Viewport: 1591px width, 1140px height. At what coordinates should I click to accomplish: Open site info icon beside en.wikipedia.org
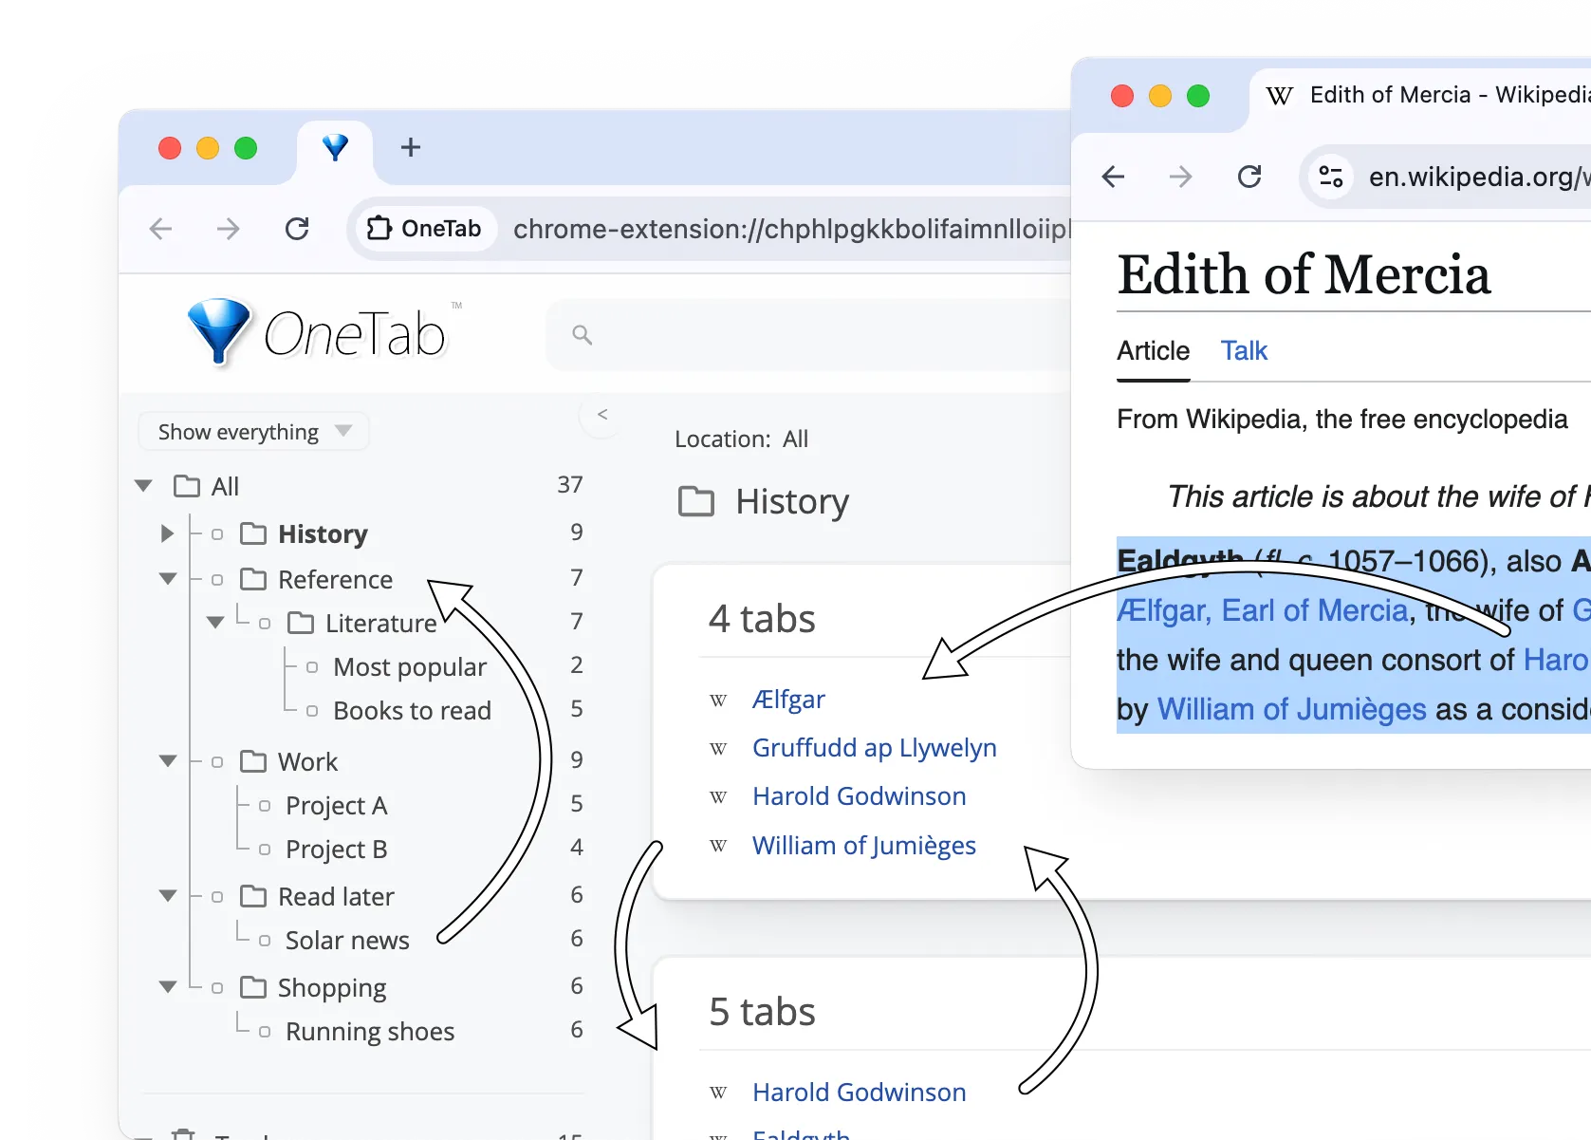click(x=1331, y=177)
